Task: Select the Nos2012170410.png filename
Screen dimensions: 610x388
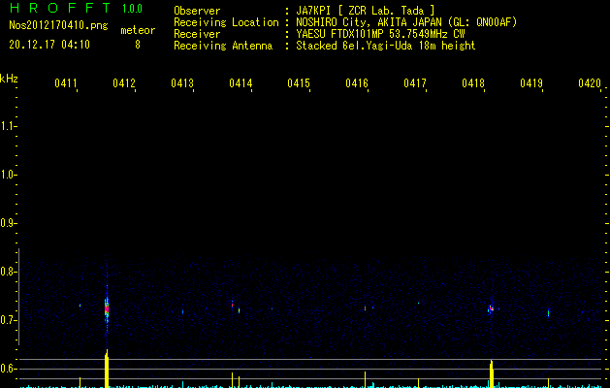Action: point(58,26)
